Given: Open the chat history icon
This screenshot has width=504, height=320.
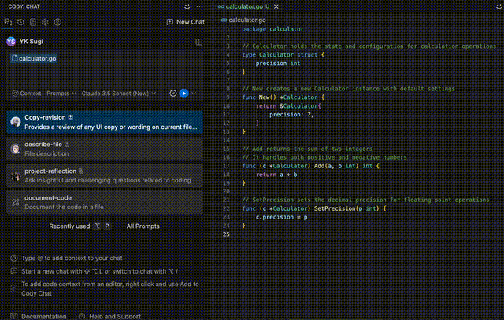Looking at the screenshot, I should coord(20,22).
